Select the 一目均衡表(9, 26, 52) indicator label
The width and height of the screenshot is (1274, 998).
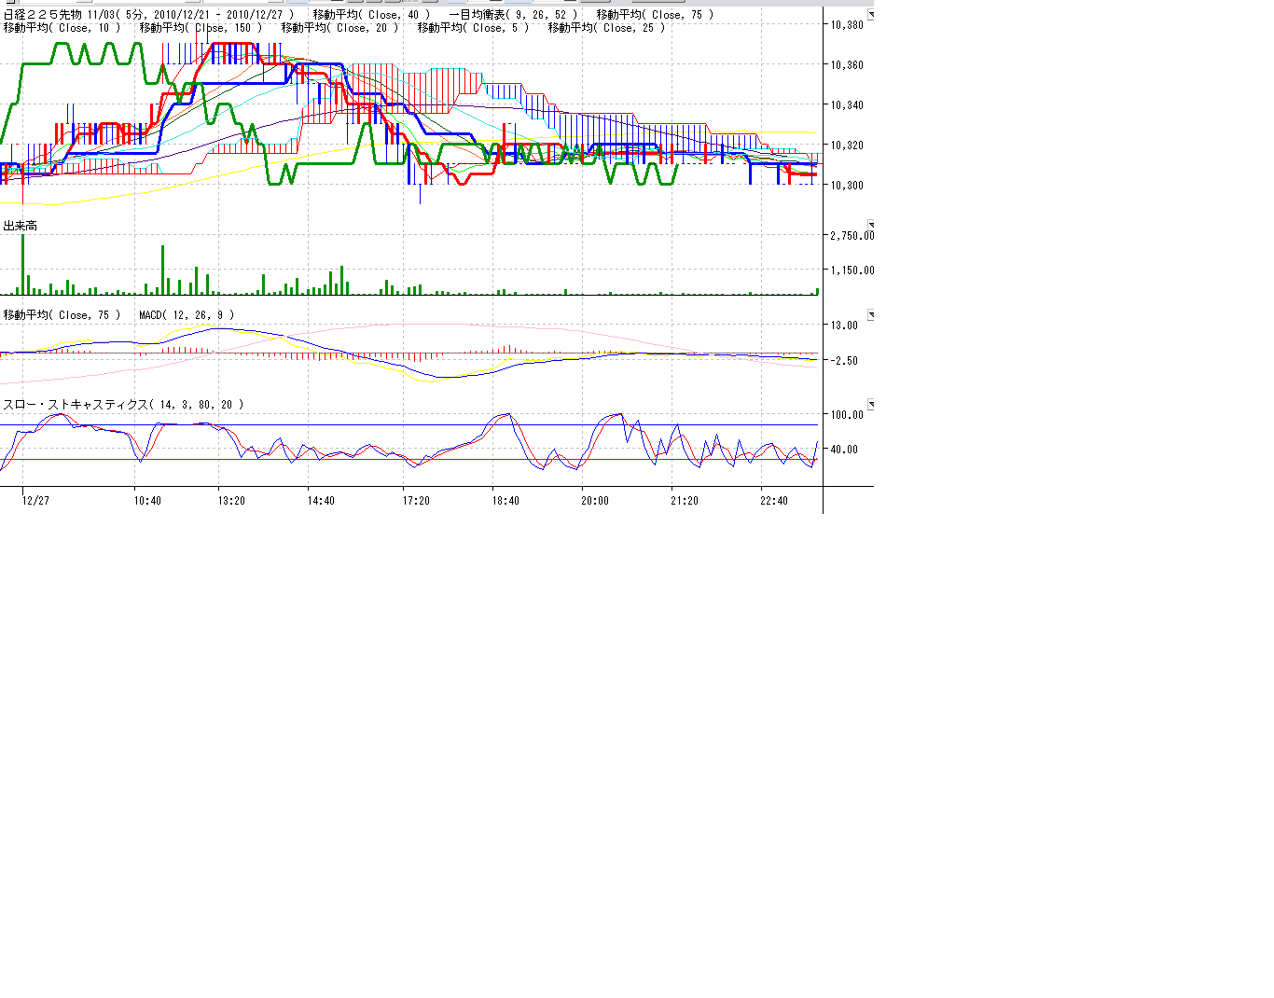coord(512,15)
